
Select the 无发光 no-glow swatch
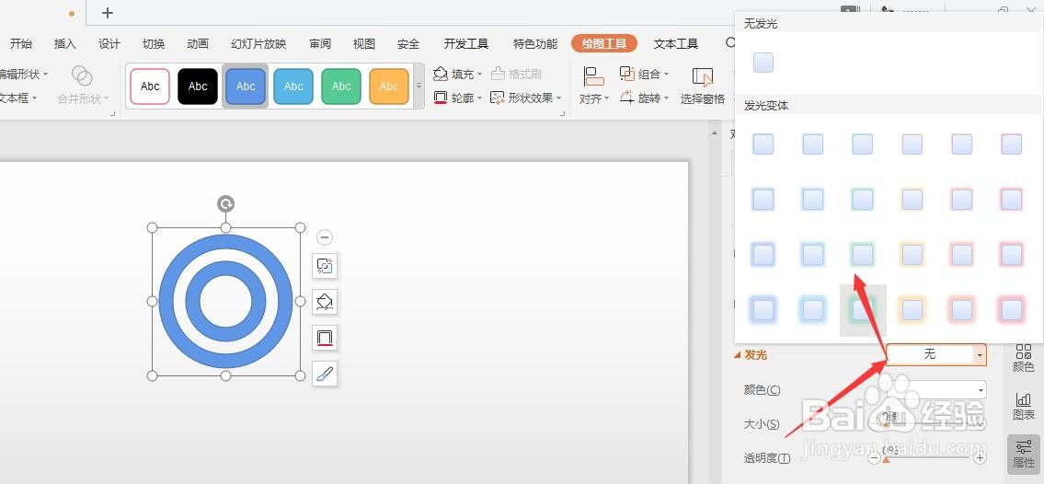pos(763,63)
